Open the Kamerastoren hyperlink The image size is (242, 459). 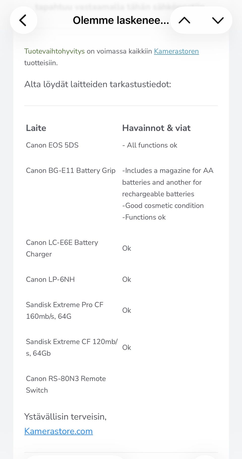click(x=176, y=51)
